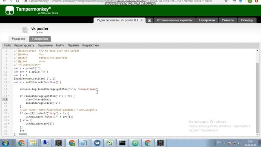The image size is (261, 147).
Task: Click the volume speaker tray icon
Action: pyautogui.click(x=239, y=143)
